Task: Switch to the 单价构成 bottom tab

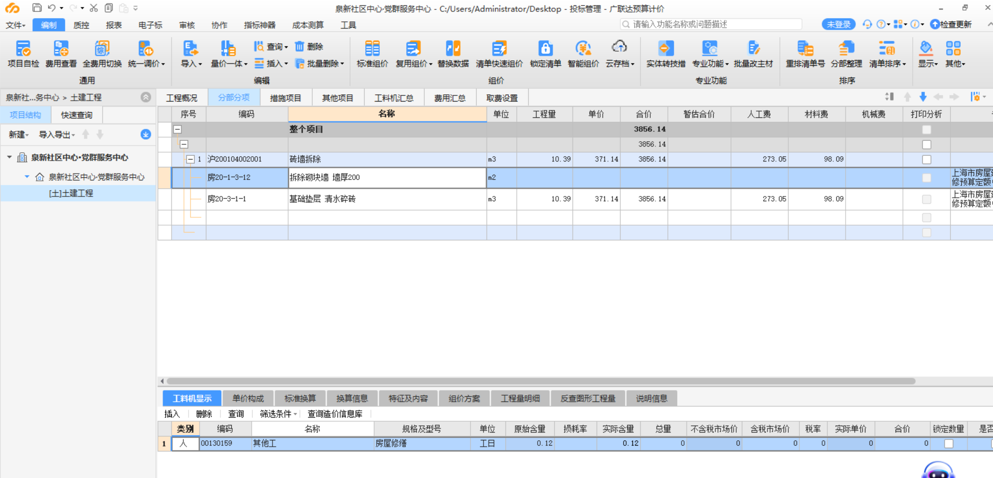Action: pos(248,398)
